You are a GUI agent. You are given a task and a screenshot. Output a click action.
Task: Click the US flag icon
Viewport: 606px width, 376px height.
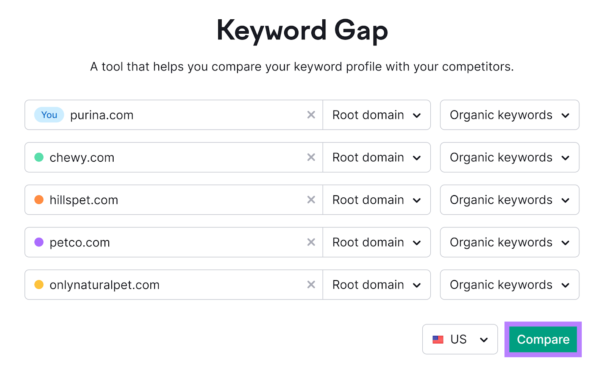pos(438,339)
